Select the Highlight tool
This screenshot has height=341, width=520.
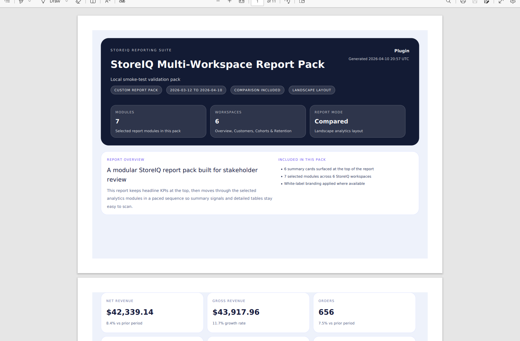[21, 1]
